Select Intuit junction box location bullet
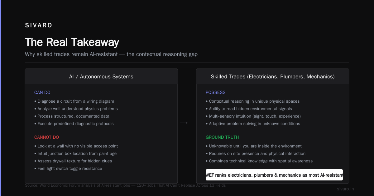 point(75,153)
